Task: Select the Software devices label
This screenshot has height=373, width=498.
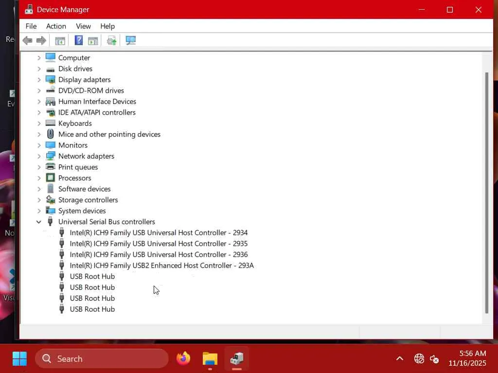Action: (85, 189)
